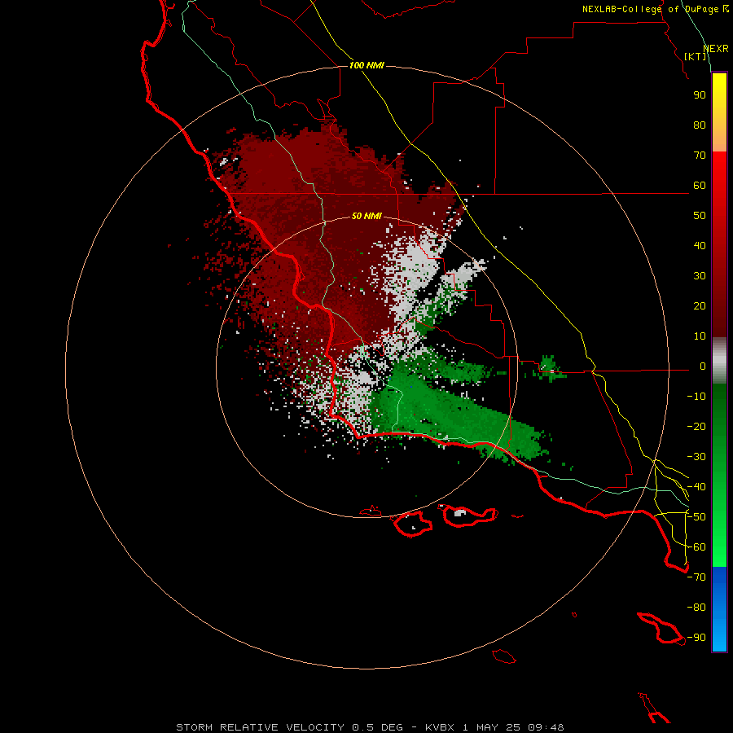Select the 40 value on the velocity scale

pyautogui.click(x=700, y=245)
